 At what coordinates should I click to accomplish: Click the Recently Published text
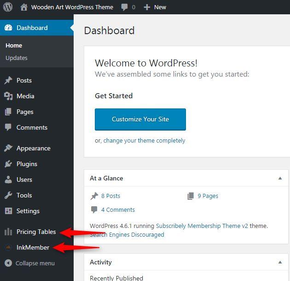116,278
